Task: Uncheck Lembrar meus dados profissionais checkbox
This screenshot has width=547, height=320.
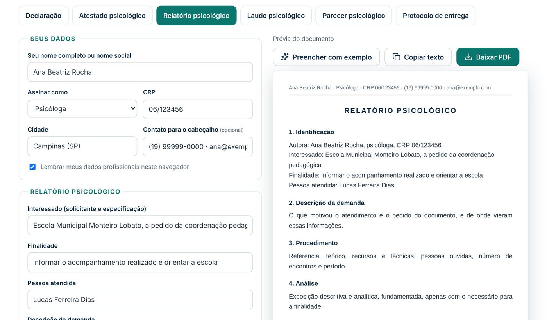Action: (32, 167)
